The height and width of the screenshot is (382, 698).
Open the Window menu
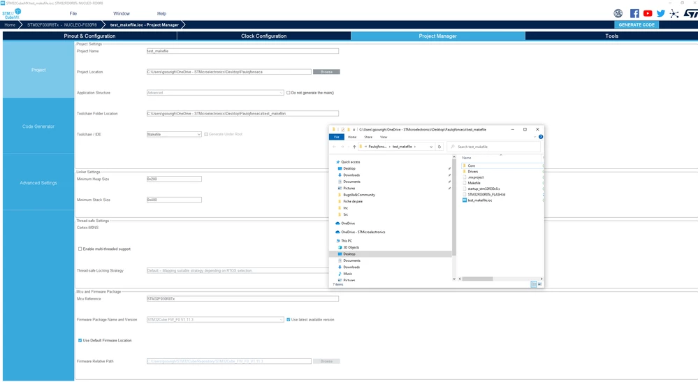(122, 13)
